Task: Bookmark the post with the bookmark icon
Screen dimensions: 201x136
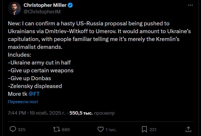Action: point(144,129)
